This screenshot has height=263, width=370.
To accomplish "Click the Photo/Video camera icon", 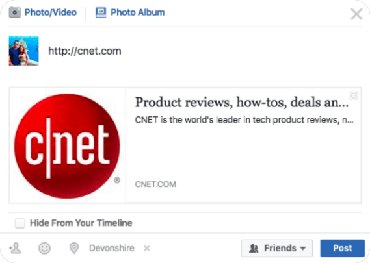I will tap(14, 12).
